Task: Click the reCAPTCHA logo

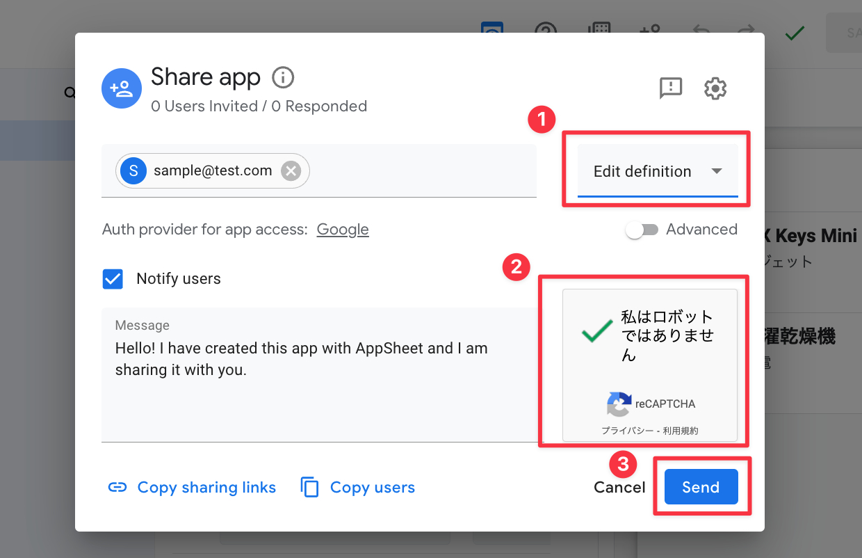Action: point(619,404)
